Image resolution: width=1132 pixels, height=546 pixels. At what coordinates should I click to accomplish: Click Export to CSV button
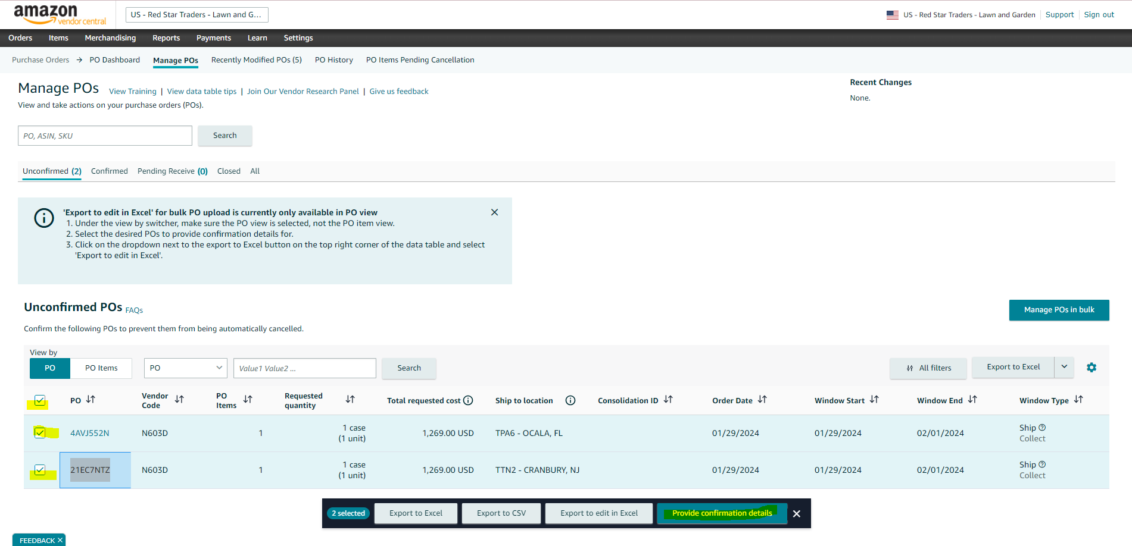tap(501, 513)
